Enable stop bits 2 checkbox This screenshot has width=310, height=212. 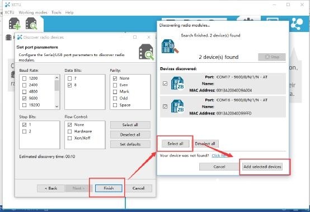24,131
